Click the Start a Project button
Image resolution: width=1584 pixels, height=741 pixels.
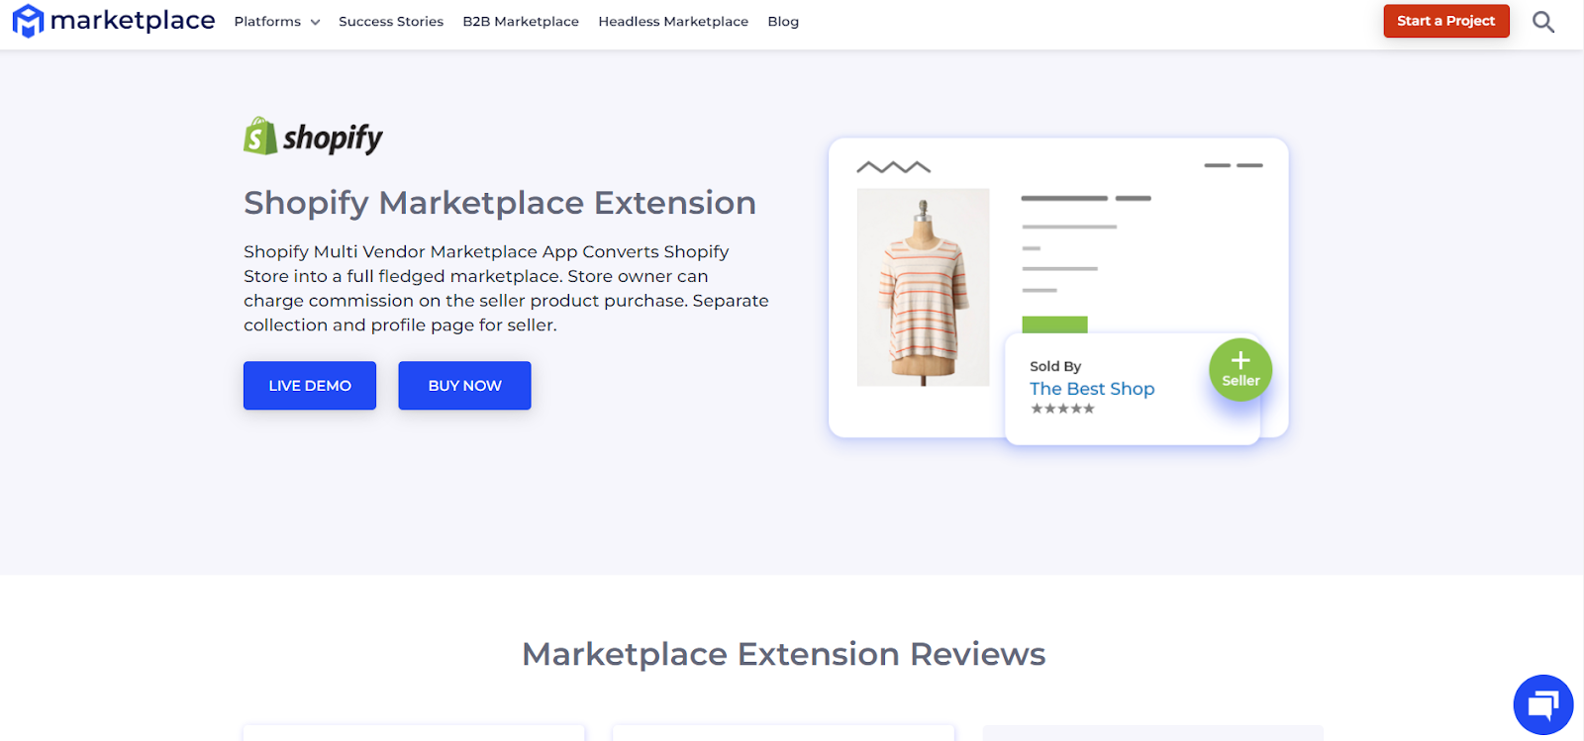tap(1446, 21)
